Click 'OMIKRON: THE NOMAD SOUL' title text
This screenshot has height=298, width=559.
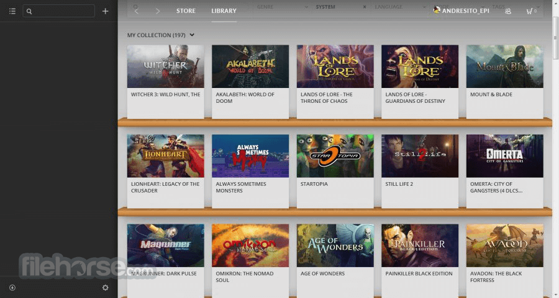(245, 277)
